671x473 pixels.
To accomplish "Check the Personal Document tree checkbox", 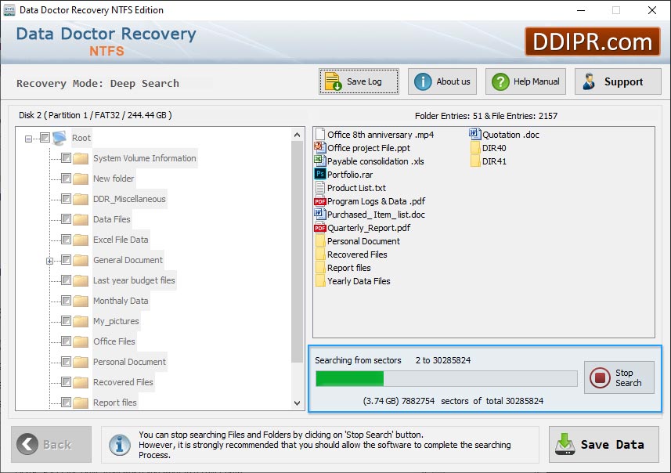I will click(x=66, y=362).
